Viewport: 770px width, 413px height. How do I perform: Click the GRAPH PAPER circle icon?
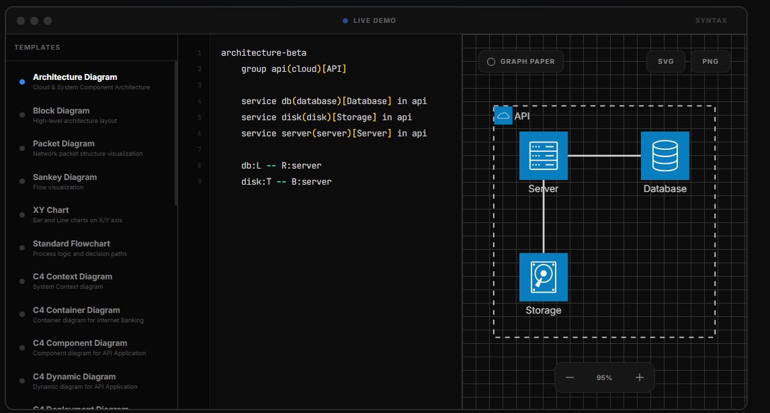click(x=491, y=61)
